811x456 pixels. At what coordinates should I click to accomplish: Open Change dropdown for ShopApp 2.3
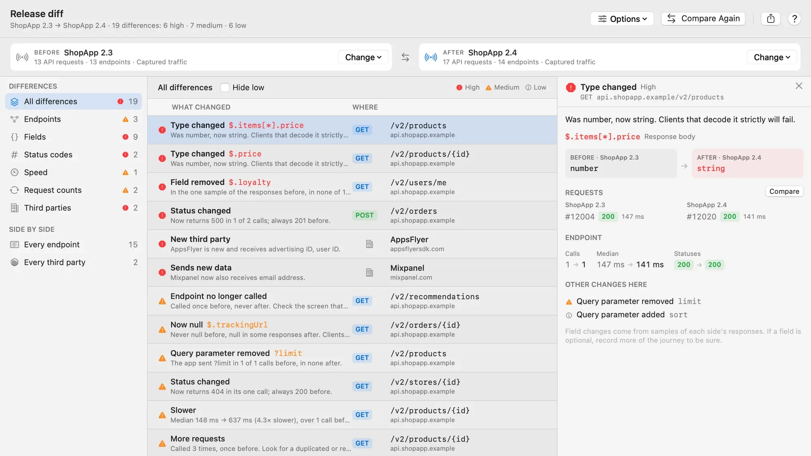363,57
